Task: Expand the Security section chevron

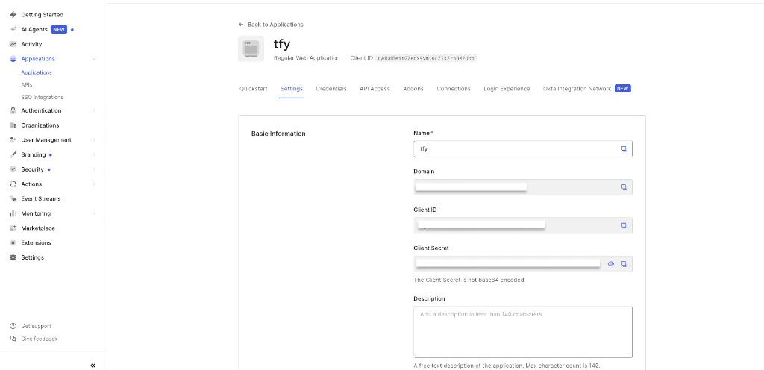Action: (x=94, y=169)
